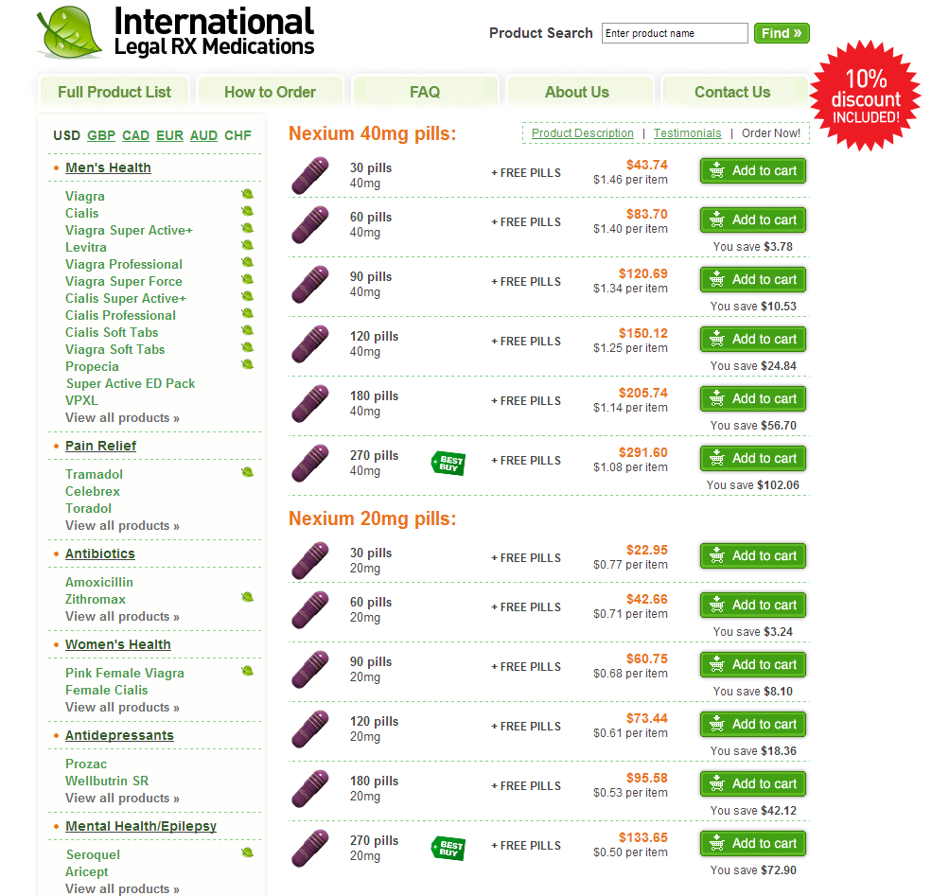Open the Viagra Super Active+ product link
Screen dimensions: 949x896
129,230
